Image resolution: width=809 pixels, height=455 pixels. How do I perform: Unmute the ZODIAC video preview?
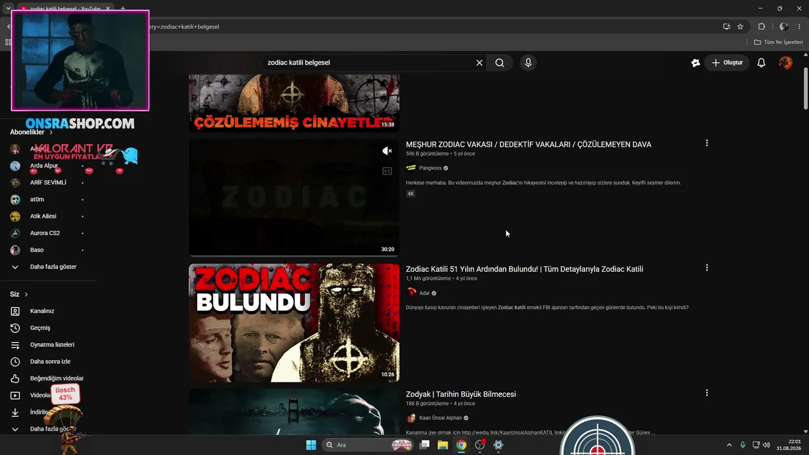click(387, 151)
